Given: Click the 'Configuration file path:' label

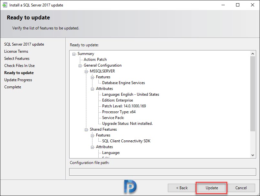Looking at the screenshot, I should coord(90,163).
